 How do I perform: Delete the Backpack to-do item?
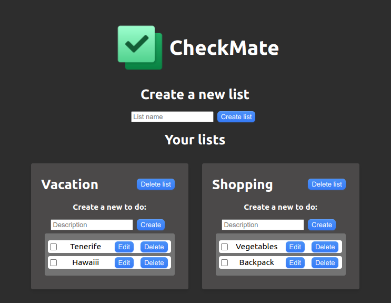pyautogui.click(x=325, y=262)
